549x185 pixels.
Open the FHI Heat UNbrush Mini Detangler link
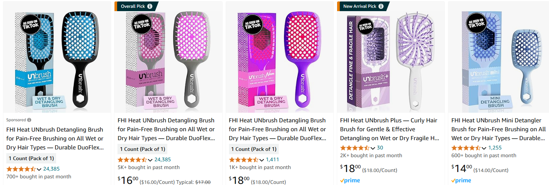pos(498,129)
